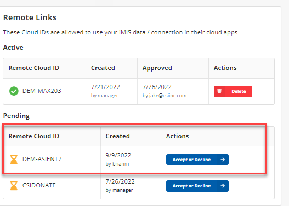The width and height of the screenshot is (289, 206).
Task: Click the jake@csiinc.com approver text
Action: pyautogui.click(x=165, y=96)
